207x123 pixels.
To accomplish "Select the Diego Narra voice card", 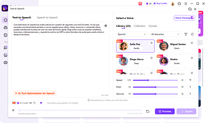I will click(135, 61).
